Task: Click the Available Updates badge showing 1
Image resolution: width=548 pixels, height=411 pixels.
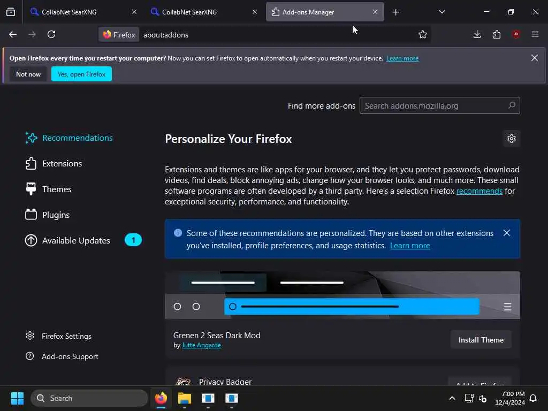Action: point(133,240)
